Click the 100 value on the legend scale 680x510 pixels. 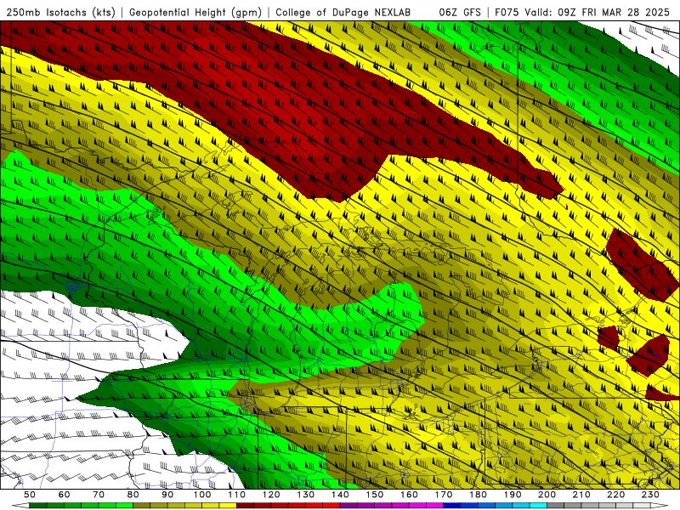pyautogui.click(x=202, y=495)
